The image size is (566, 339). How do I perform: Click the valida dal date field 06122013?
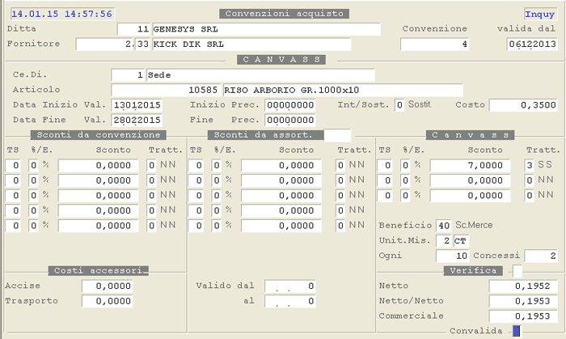pos(532,44)
